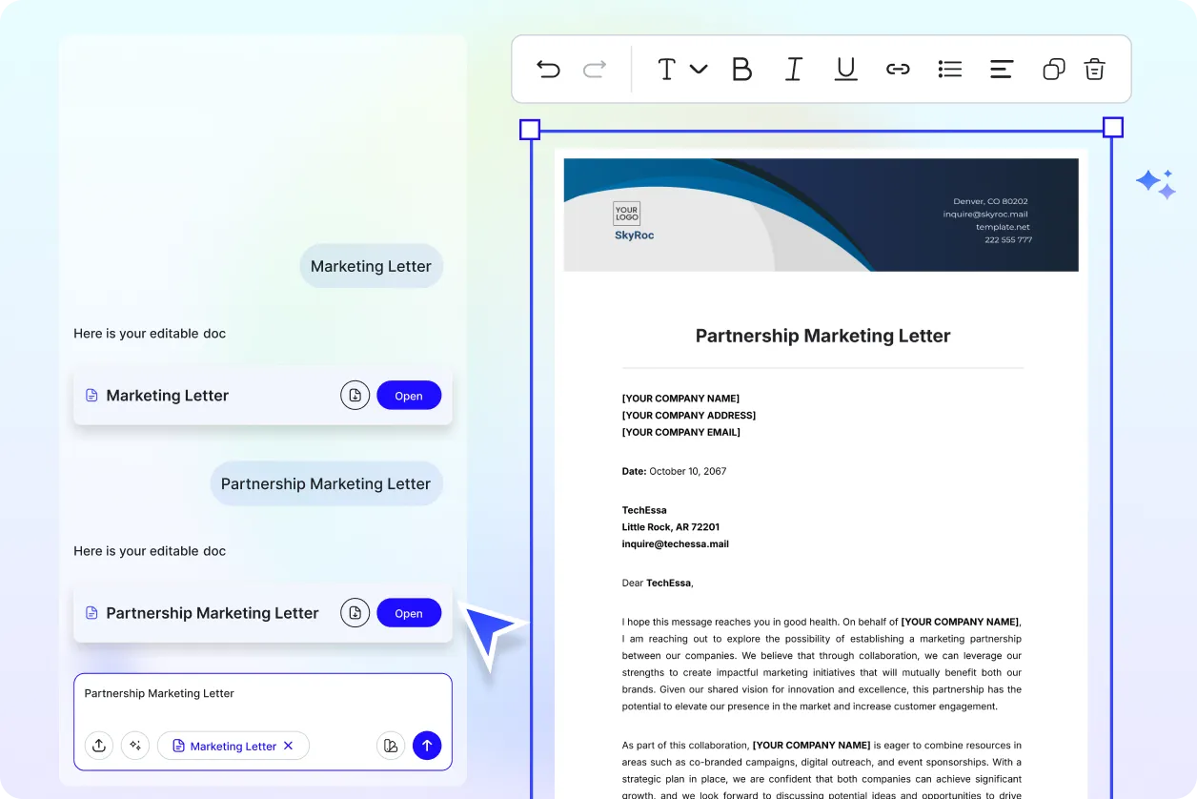Delete selection with the trash icon
Viewport: 1197px width, 799px height.
tap(1095, 69)
